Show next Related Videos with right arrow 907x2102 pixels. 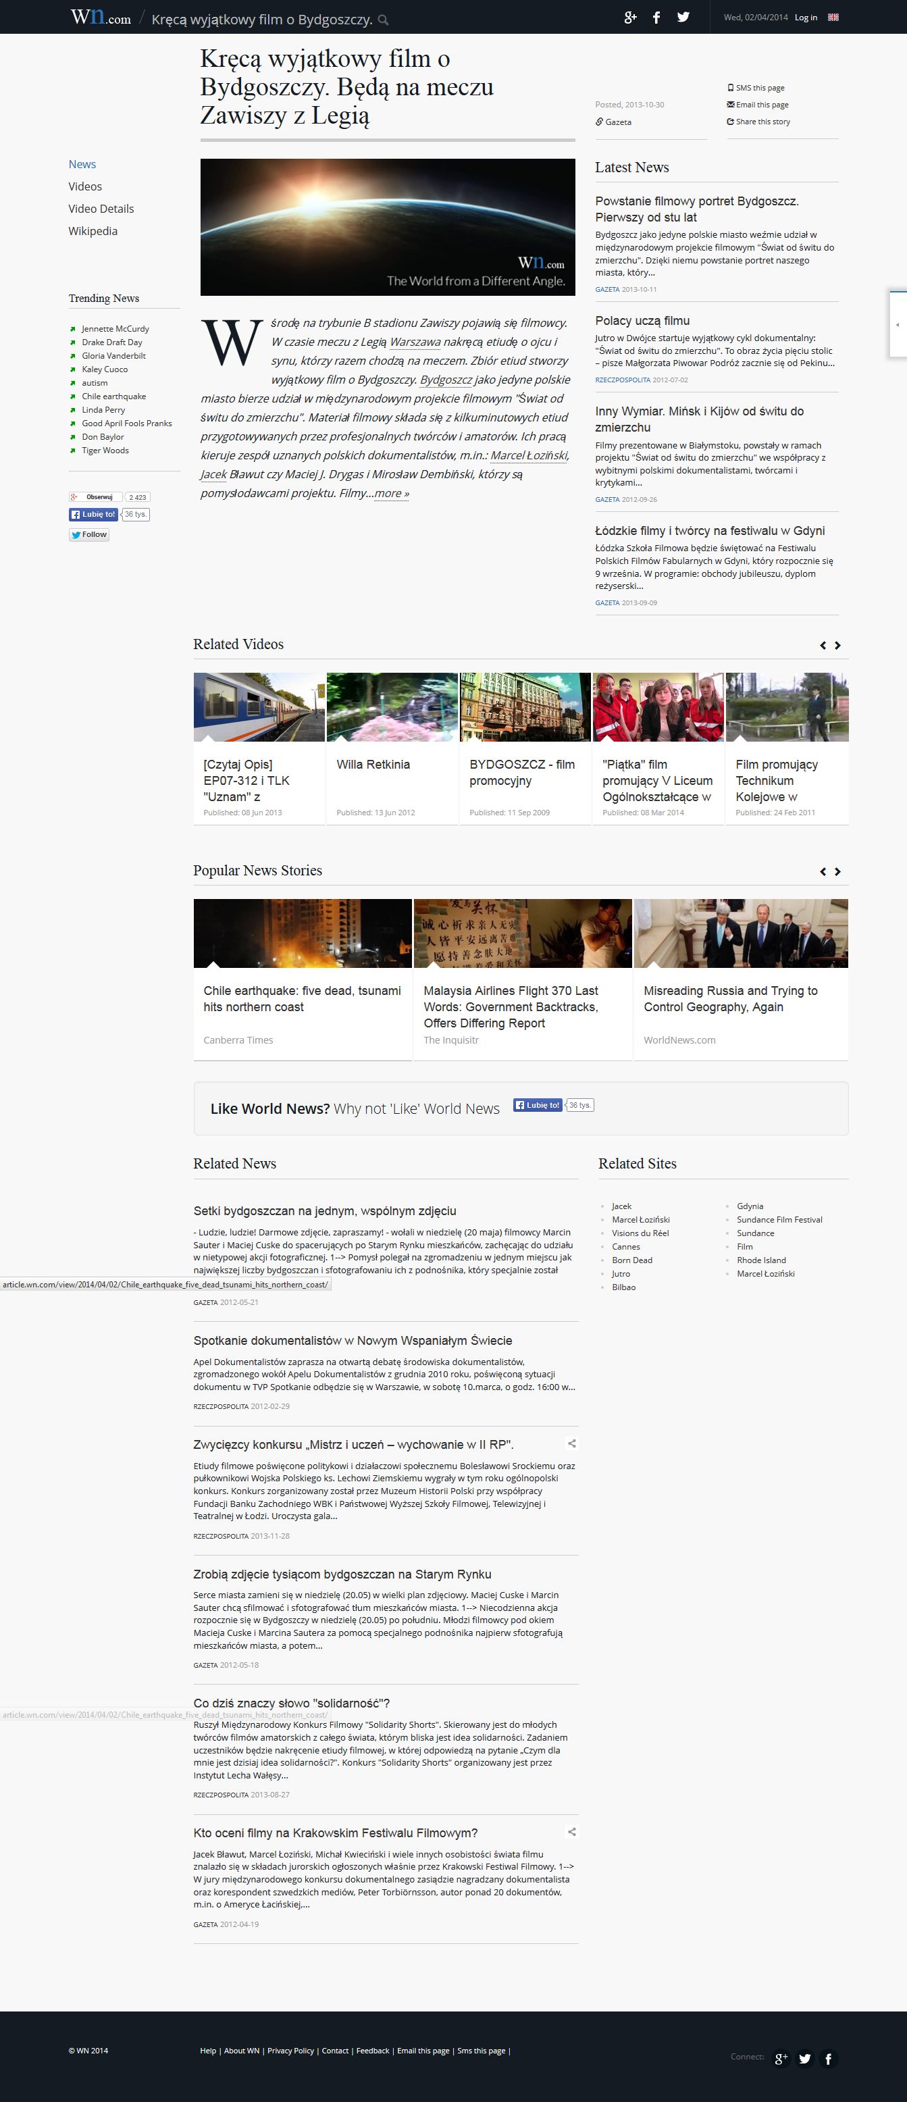click(x=837, y=646)
